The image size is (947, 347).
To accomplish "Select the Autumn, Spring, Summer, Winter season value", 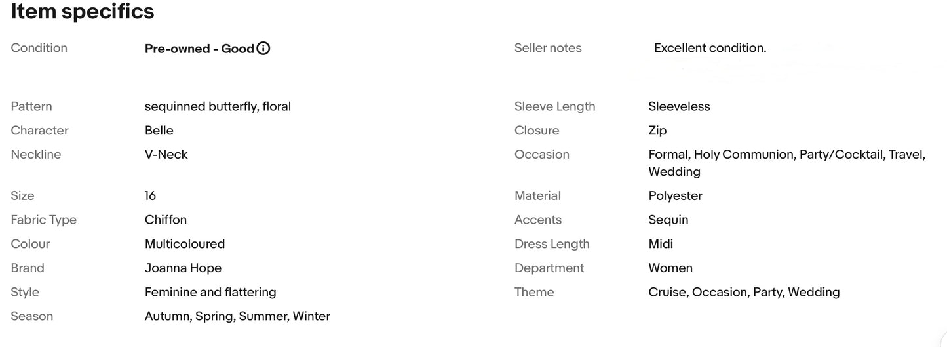I will pyautogui.click(x=237, y=317).
